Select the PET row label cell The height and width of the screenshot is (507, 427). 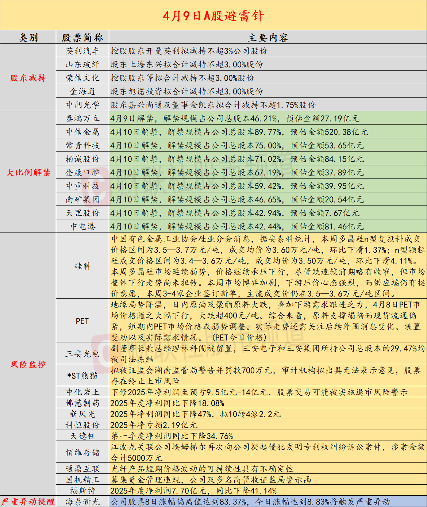(82, 321)
